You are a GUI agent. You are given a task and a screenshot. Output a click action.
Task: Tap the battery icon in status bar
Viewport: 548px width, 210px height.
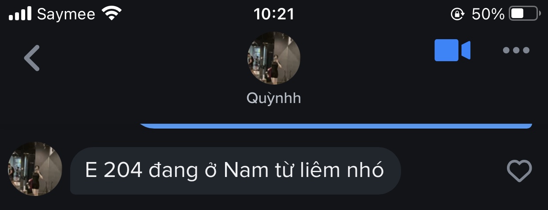525,14
